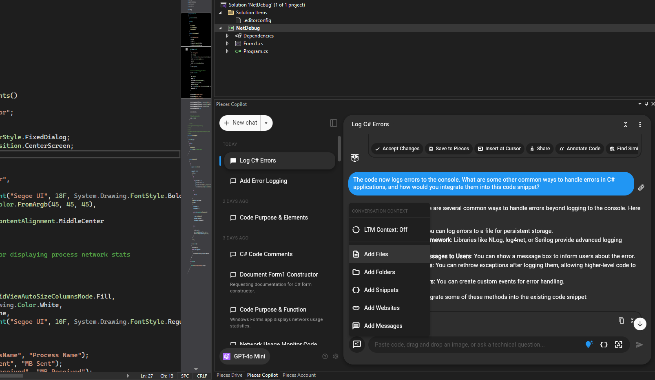Click the code braces icon in input
The height and width of the screenshot is (380, 655).
[604, 345]
